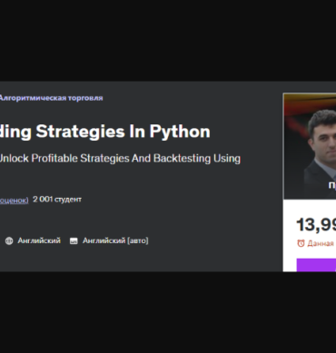Click the globe language icon
The width and height of the screenshot is (336, 353).
(9, 240)
